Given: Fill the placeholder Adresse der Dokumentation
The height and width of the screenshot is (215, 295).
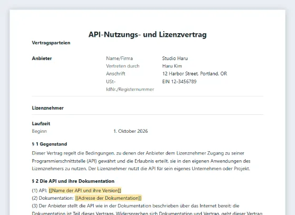Looking at the screenshot, I should [x=108, y=198].
